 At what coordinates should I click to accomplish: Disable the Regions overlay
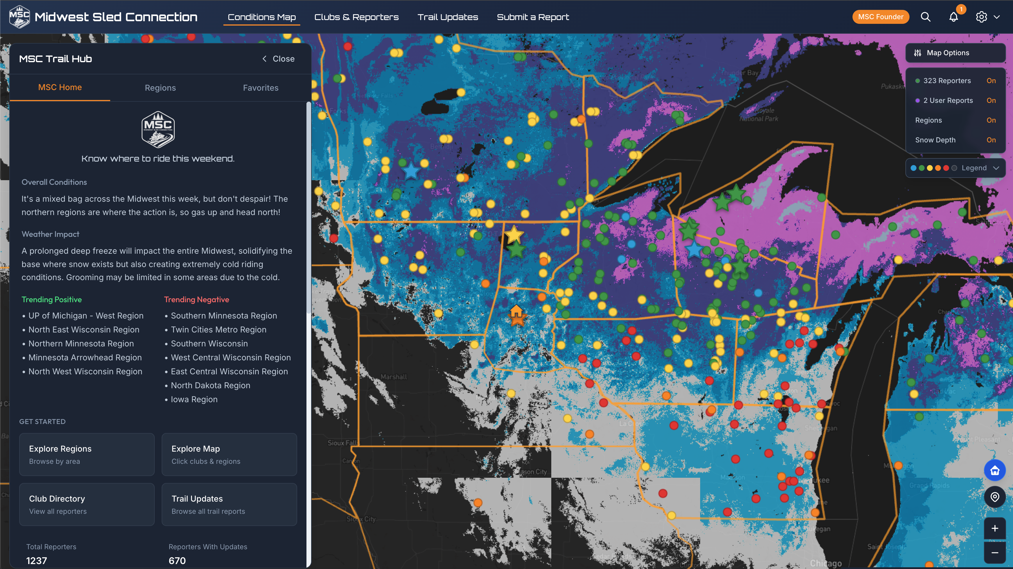coord(991,120)
